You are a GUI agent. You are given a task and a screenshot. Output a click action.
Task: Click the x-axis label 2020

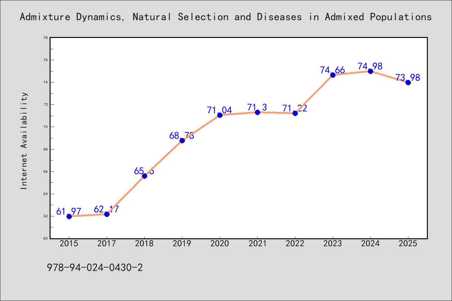tap(220, 244)
